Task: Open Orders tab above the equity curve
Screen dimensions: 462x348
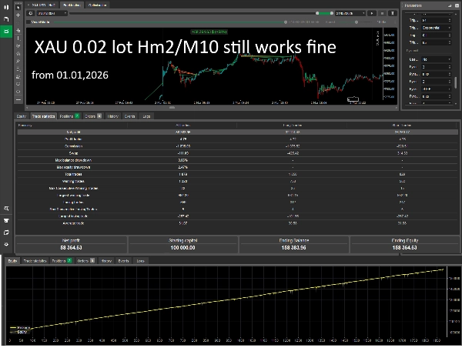Action: 85,261
